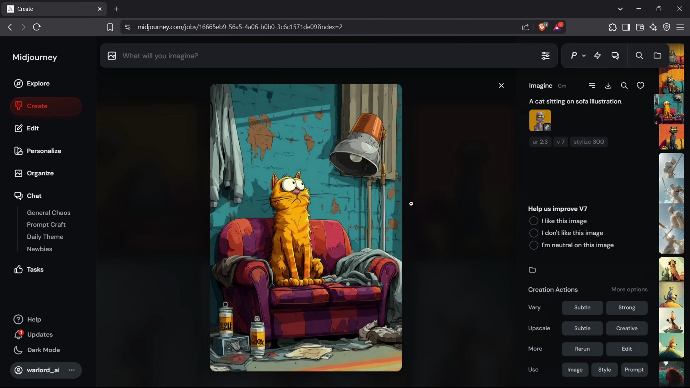Toggle Dark Mode

pyautogui.click(x=37, y=350)
